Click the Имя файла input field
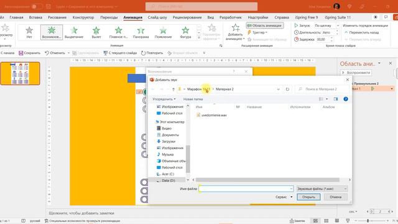 point(246,189)
